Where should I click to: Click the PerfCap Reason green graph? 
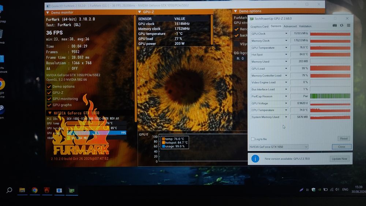click(x=330, y=96)
